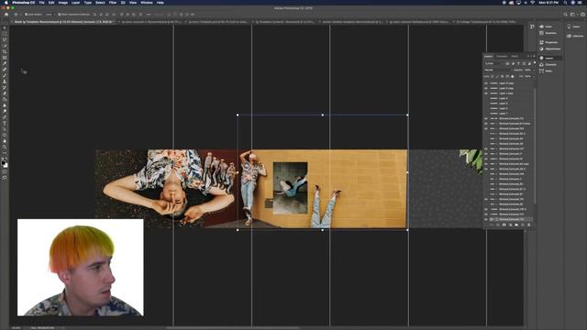This screenshot has height=330, width=587.
Task: Toggle visibility of selected bottom layer
Action: 486,219
